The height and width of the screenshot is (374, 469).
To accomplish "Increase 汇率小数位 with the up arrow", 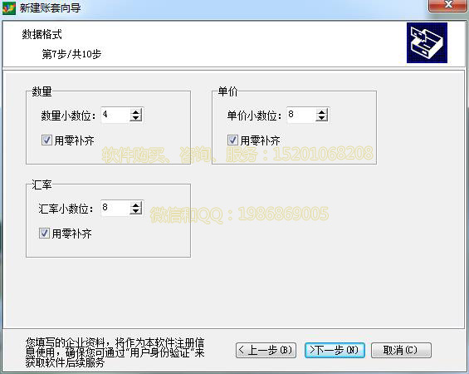I will (x=136, y=205).
